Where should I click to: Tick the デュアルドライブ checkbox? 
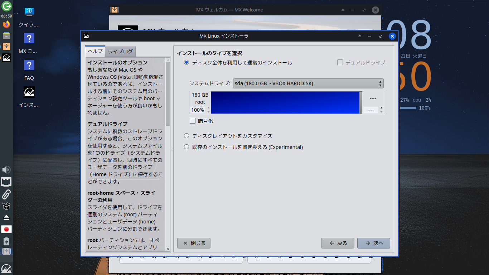pos(340,62)
